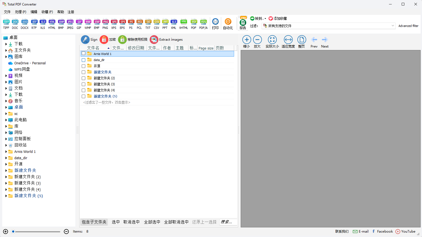This screenshot has height=237, width=422.
Task: Open the 收藏 (F) menu
Action: tap(47, 12)
